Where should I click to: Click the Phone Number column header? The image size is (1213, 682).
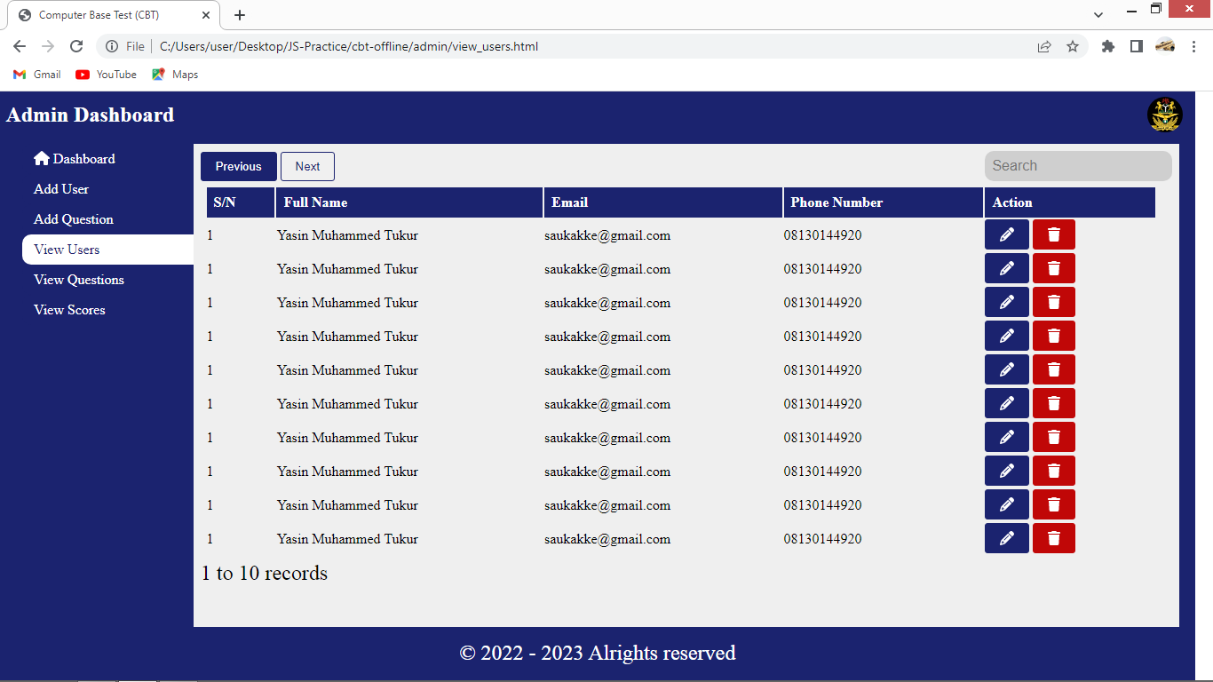click(x=884, y=202)
